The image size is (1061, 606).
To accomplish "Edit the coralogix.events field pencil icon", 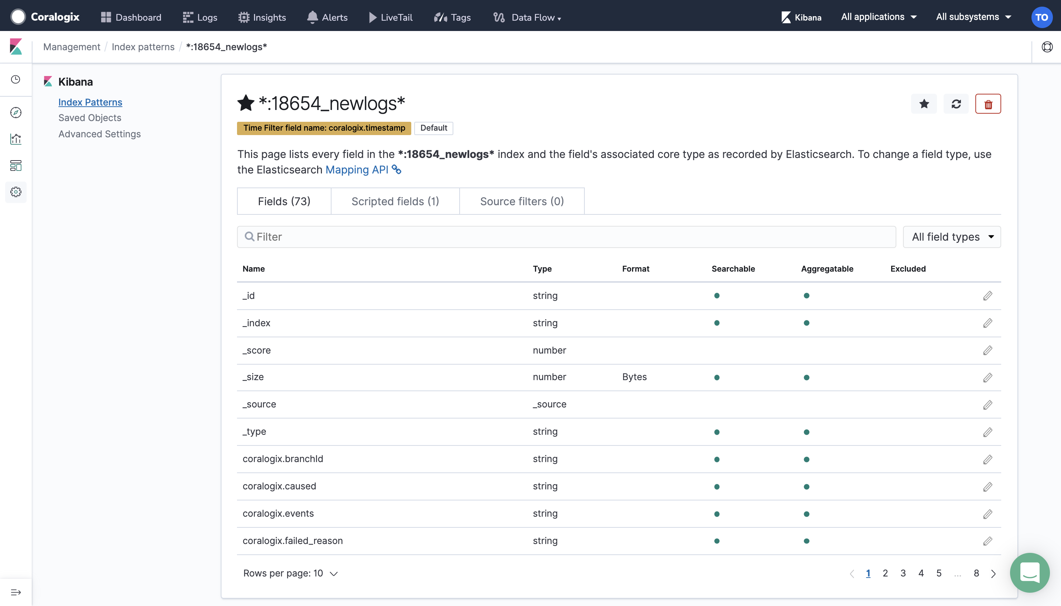I will tap(988, 514).
